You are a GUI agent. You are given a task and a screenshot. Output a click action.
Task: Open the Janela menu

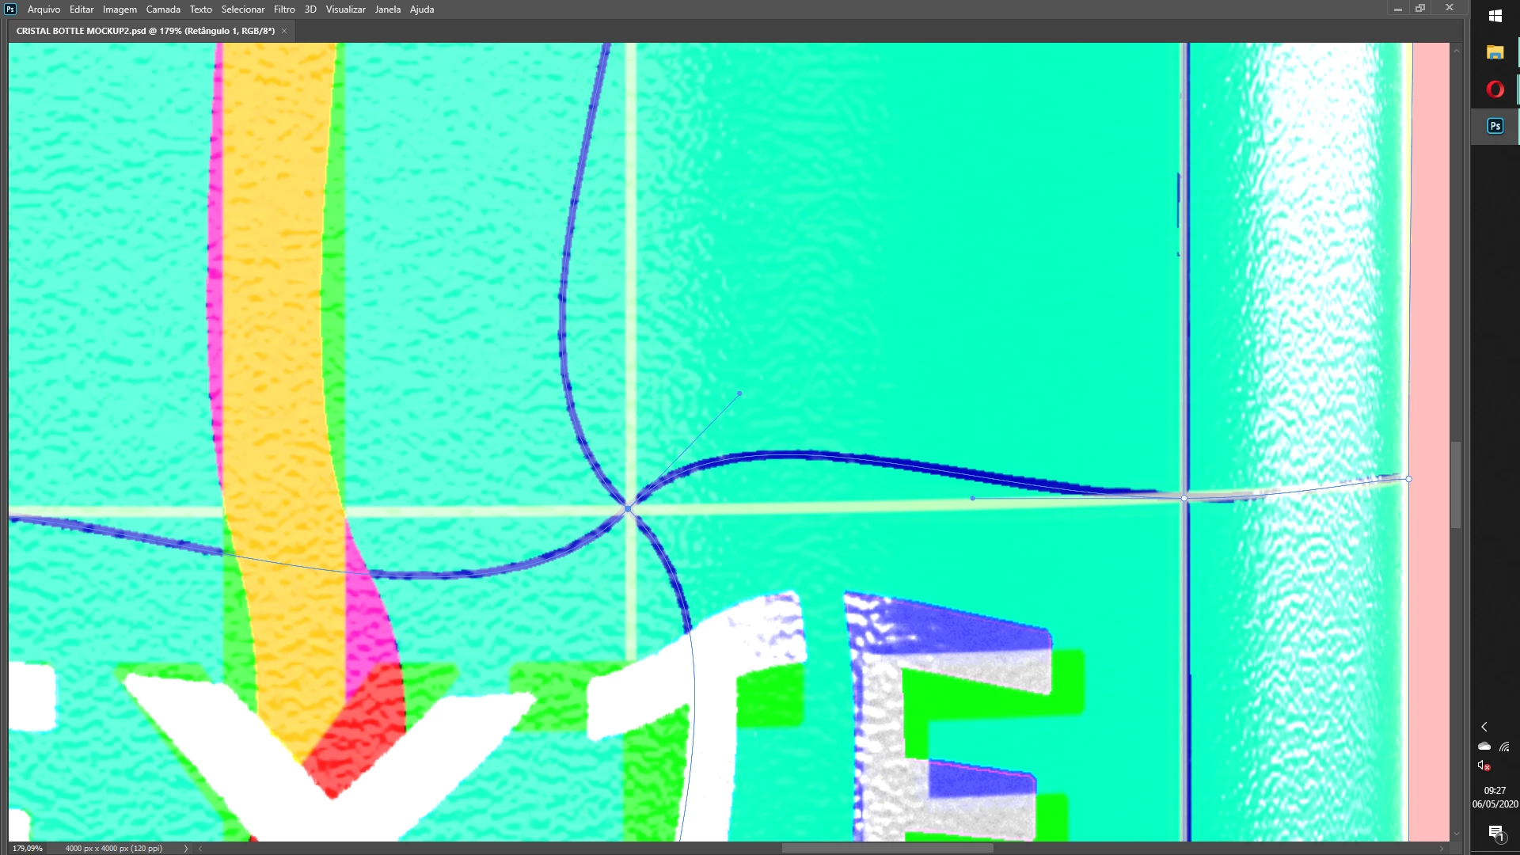(387, 9)
